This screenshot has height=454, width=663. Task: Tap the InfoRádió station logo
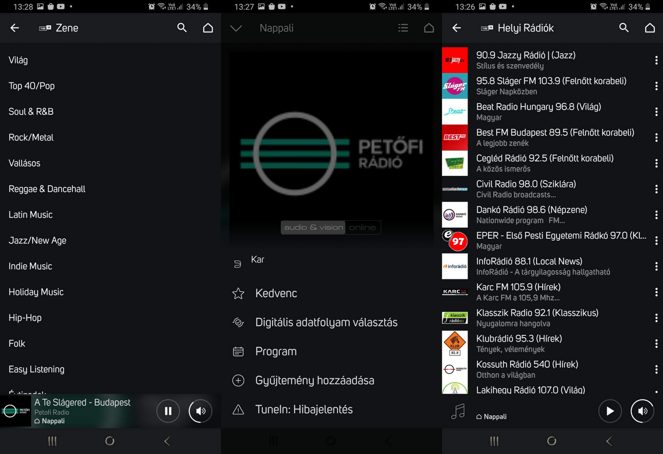point(455,266)
